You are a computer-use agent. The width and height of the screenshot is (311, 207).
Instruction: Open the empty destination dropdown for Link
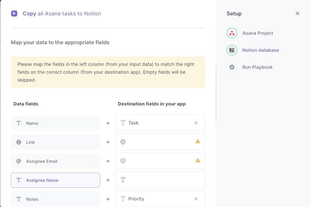coord(160,142)
